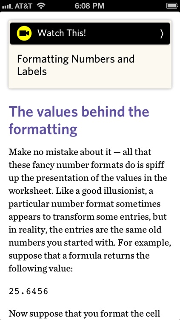This screenshot has width=180, height=320.
Task: Open video via the right chevron arrow
Action: click(162, 33)
